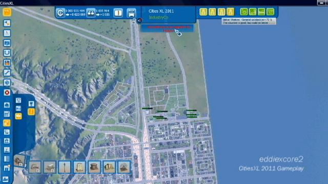328x184 pixels.
Task: Click the red warning message banner
Action: click(x=168, y=29)
